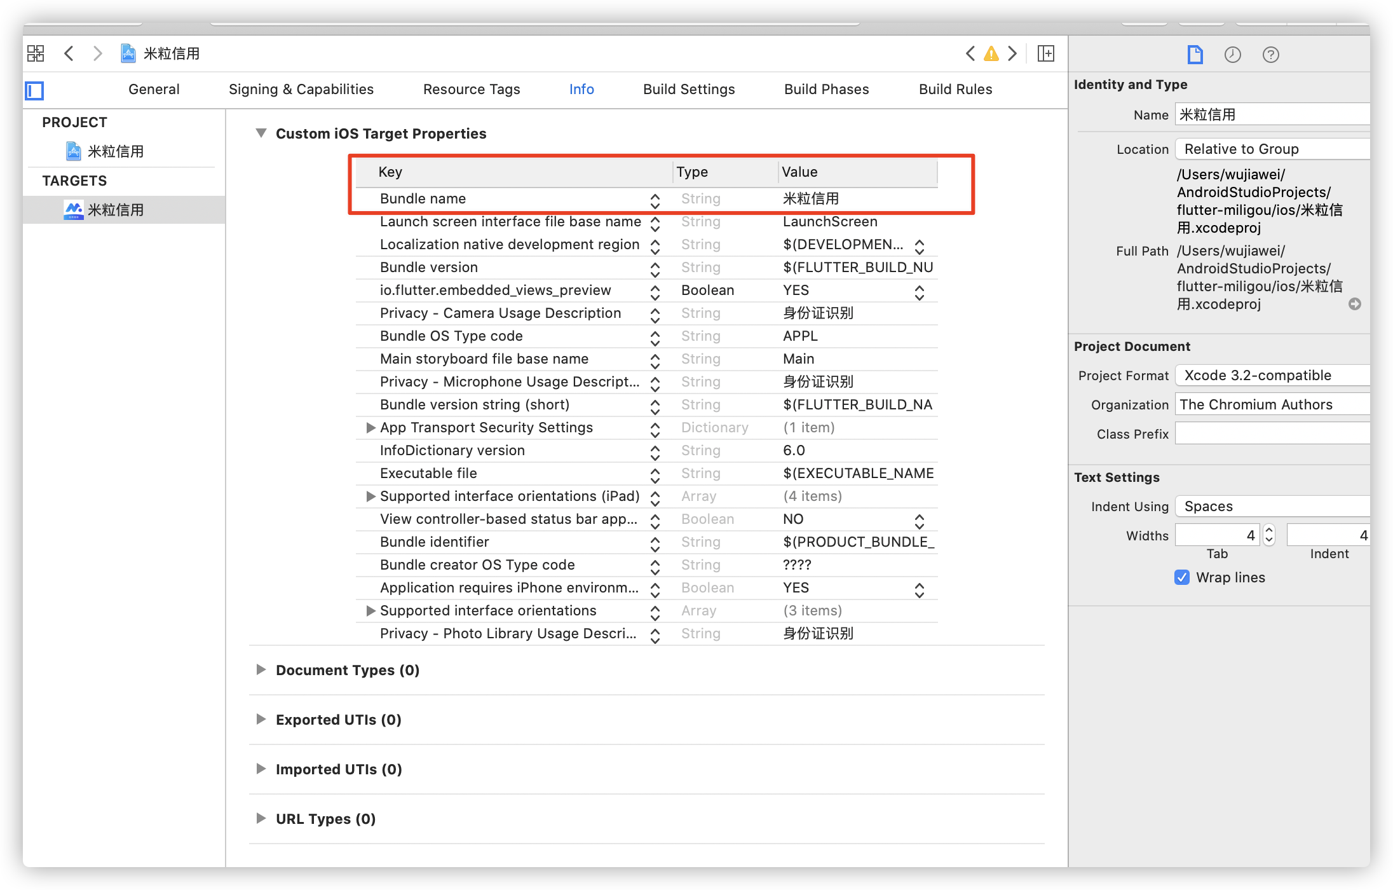Click the yellow warning issue icon
The height and width of the screenshot is (890, 1393).
point(991,54)
